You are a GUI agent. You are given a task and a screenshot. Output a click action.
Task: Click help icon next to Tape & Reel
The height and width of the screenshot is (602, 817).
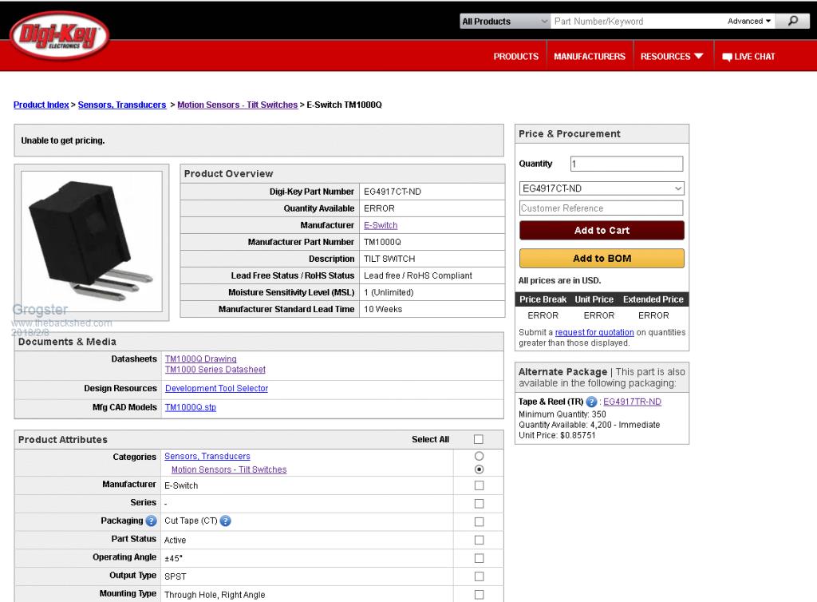(x=591, y=402)
